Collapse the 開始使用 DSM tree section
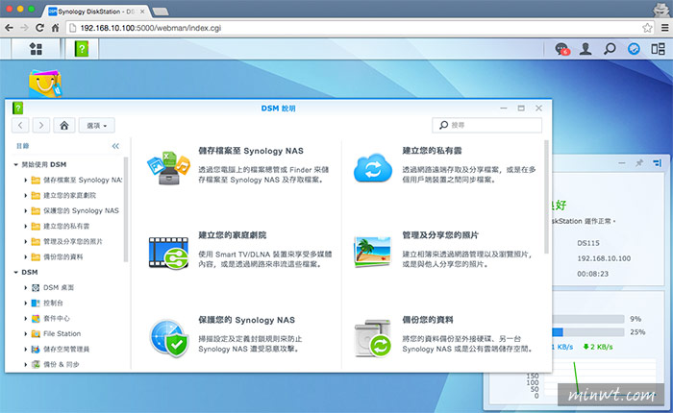The height and width of the screenshot is (413, 673). (16, 164)
